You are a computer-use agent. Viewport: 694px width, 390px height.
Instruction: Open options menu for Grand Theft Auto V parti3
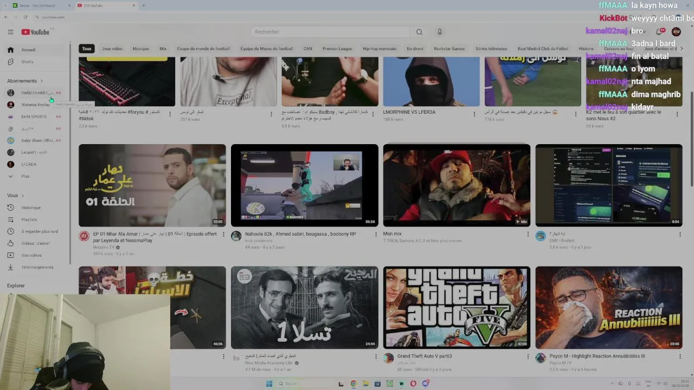(528, 357)
